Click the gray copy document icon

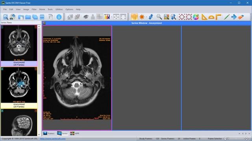pyautogui.click(x=51, y=17)
